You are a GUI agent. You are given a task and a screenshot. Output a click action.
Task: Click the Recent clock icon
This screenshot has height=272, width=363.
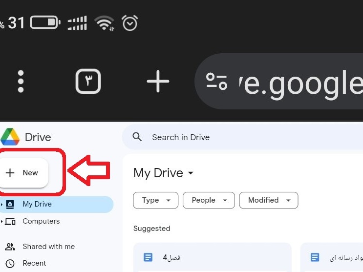(10, 263)
